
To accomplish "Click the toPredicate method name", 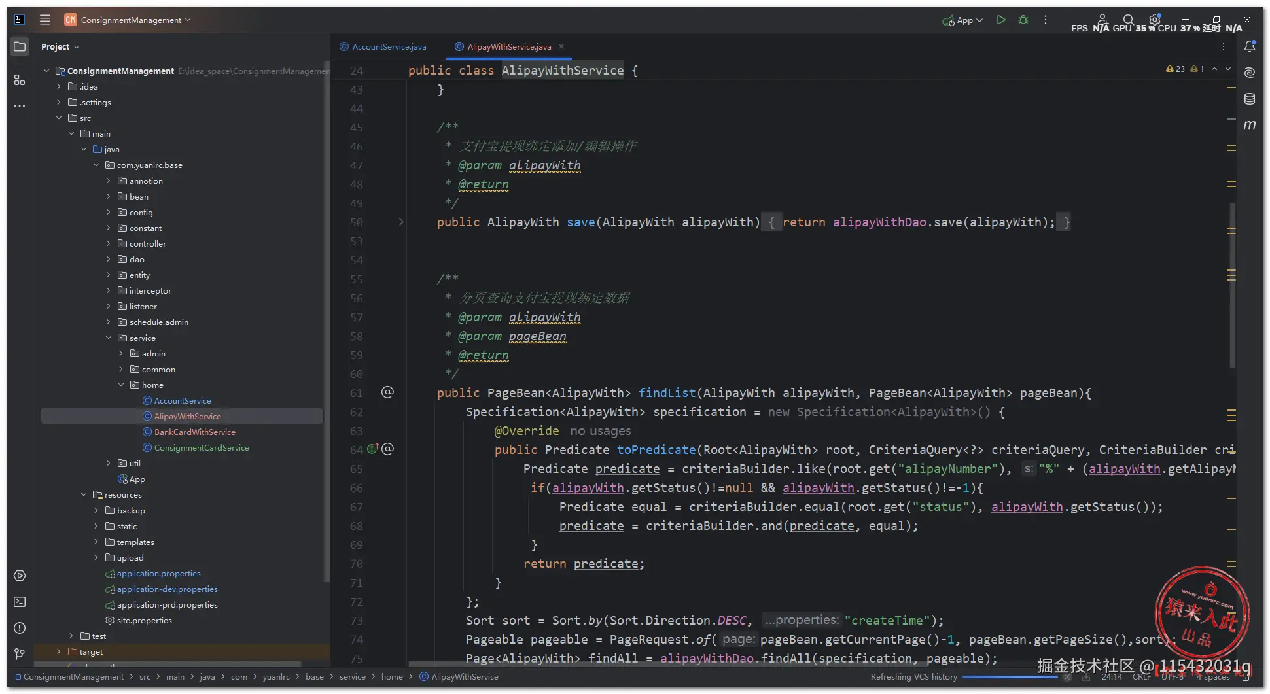I will (656, 449).
